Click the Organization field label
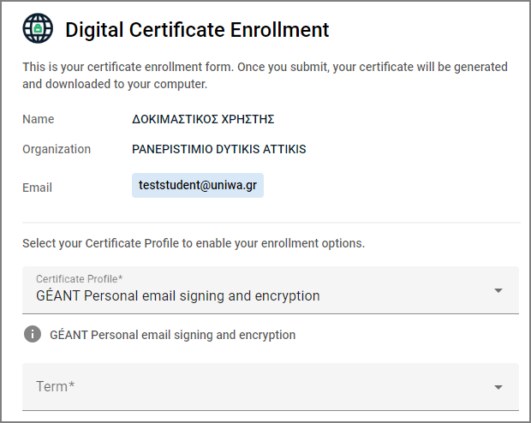Viewport: 531px width, 423px height. point(57,149)
